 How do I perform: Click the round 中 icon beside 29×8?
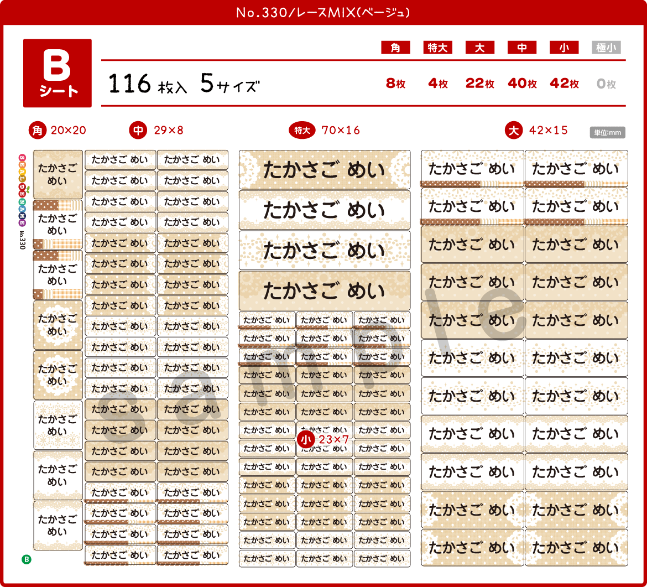pyautogui.click(x=138, y=131)
